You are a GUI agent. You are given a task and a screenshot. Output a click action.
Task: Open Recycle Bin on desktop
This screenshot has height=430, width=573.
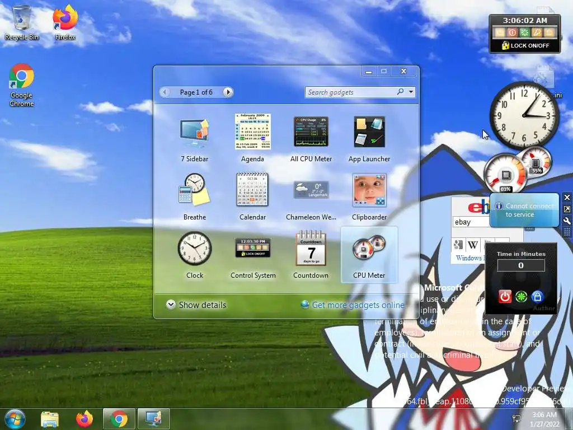(22, 23)
